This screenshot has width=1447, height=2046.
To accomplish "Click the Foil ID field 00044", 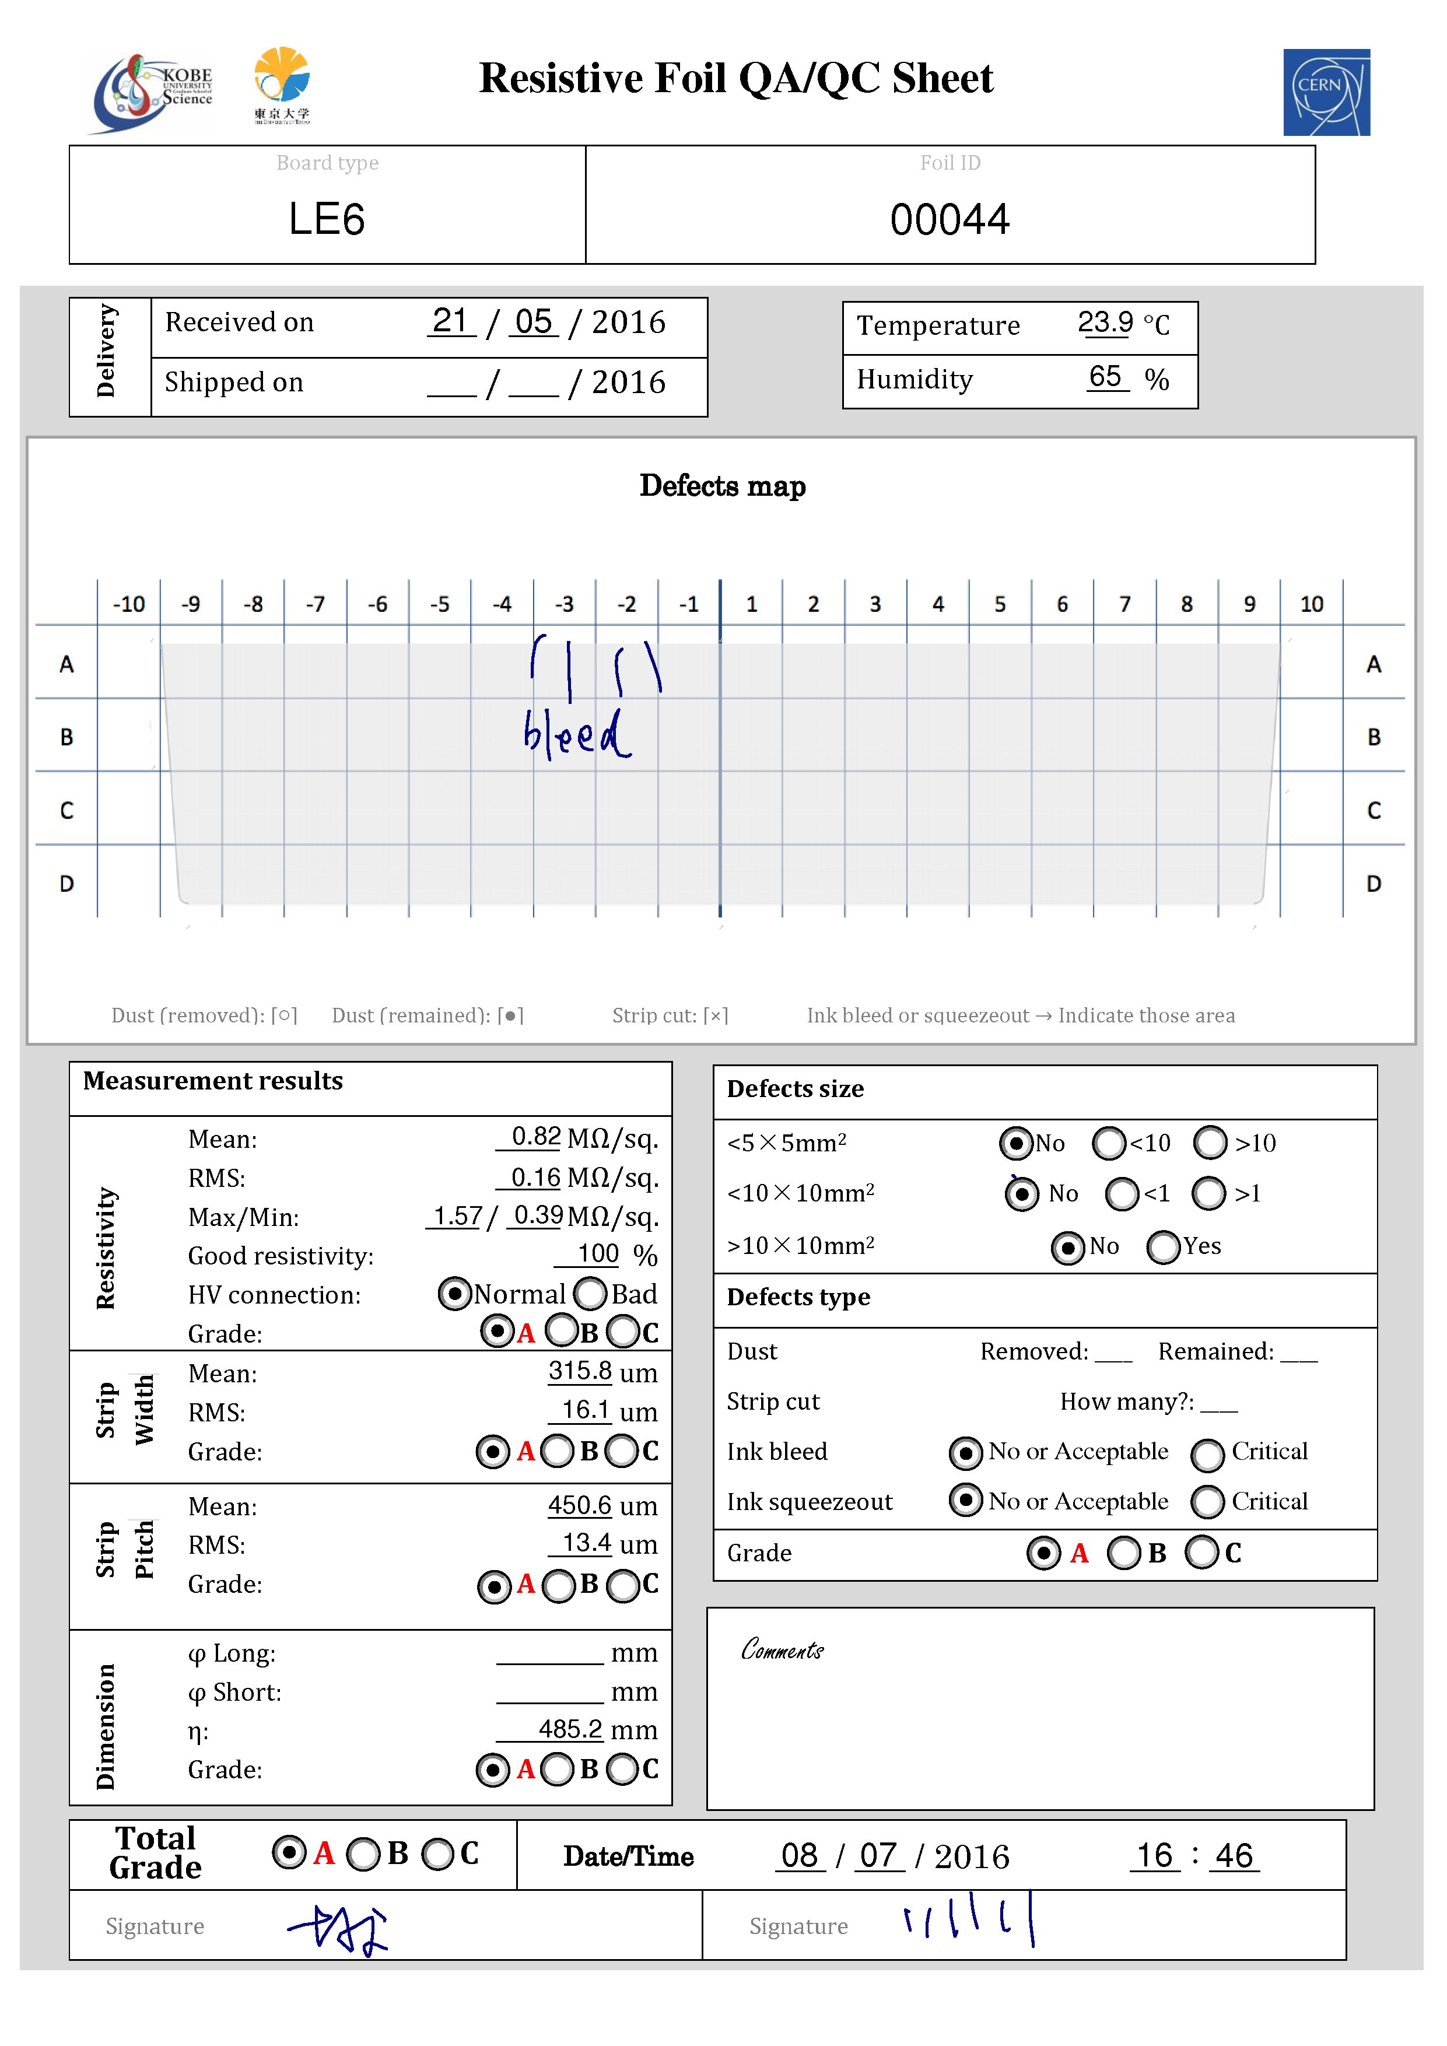I will (x=950, y=219).
